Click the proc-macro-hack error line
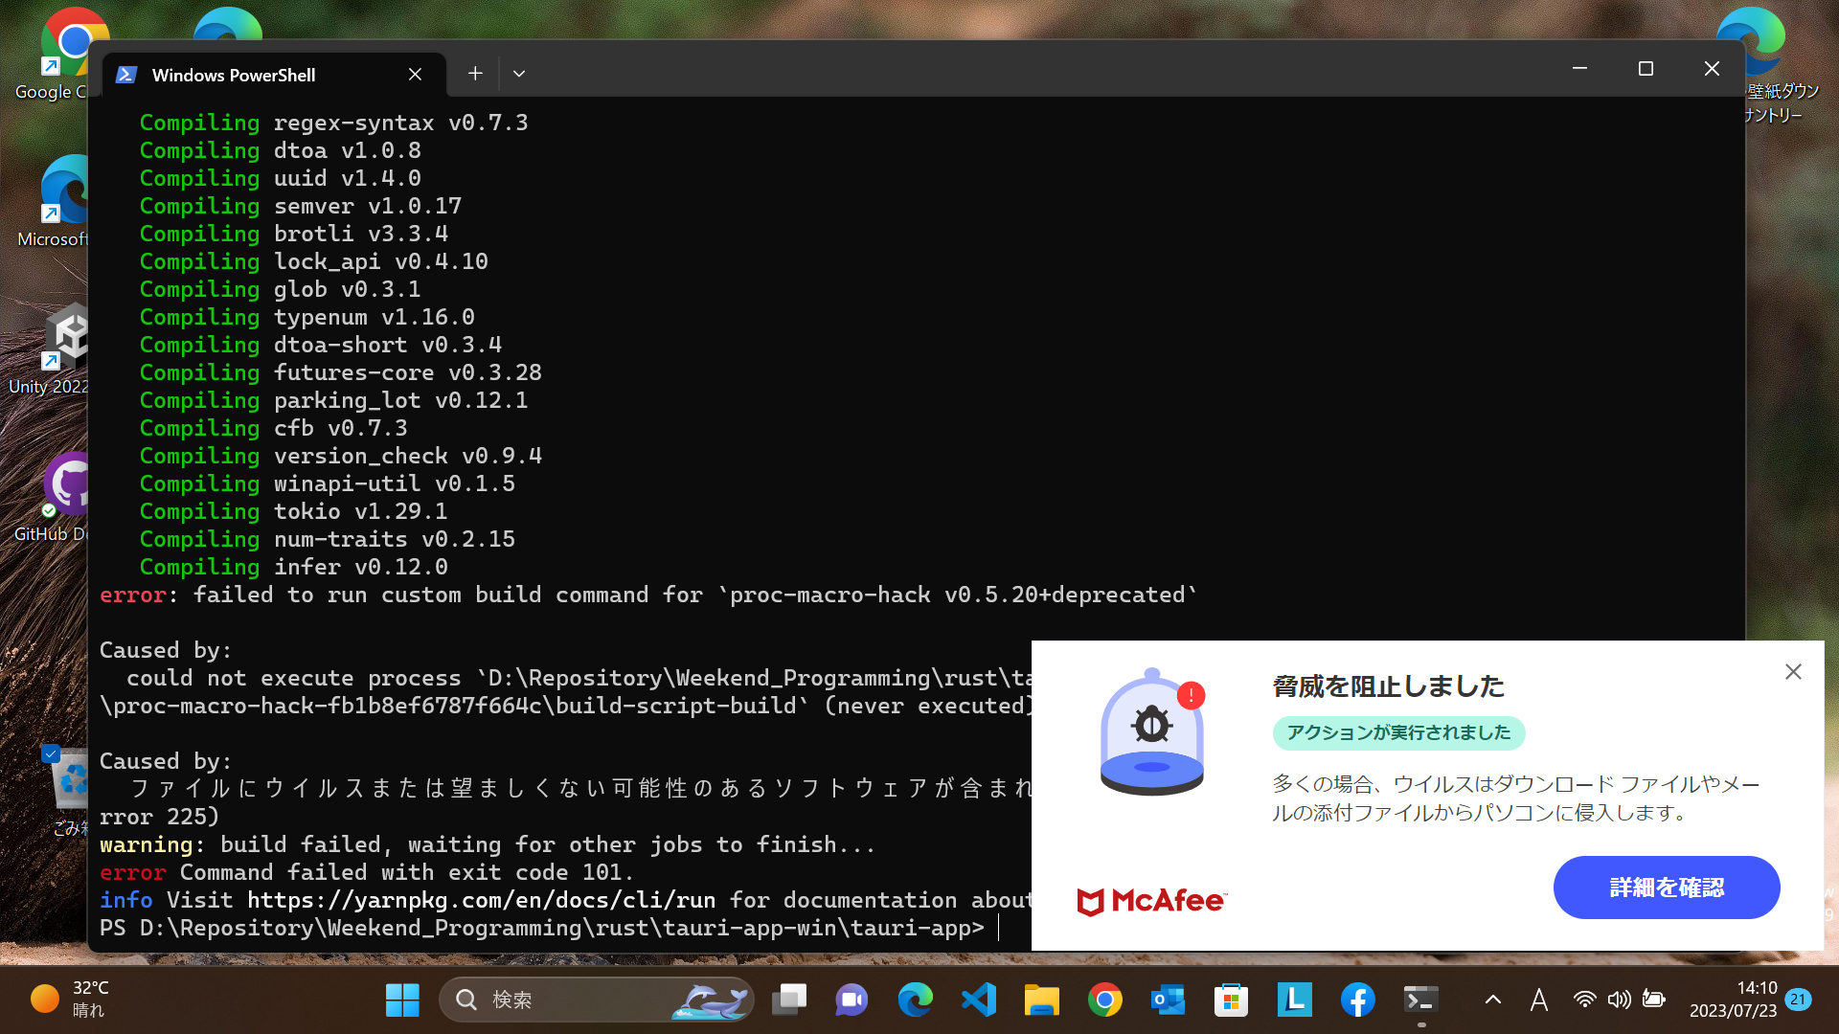This screenshot has height=1034, width=1839. (648, 595)
